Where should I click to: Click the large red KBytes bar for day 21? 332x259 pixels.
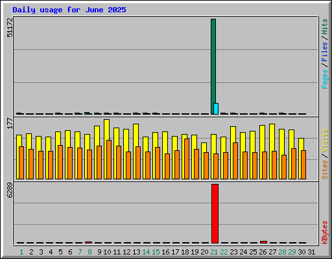click(x=215, y=214)
